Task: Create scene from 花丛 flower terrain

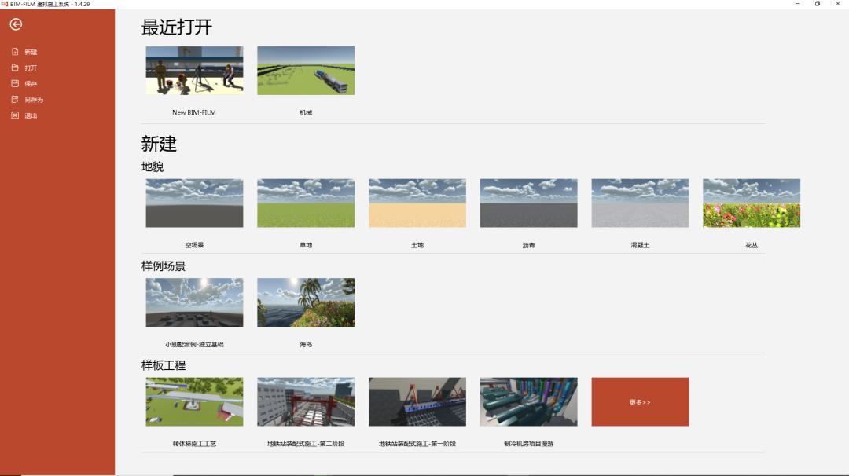Action: [752, 203]
